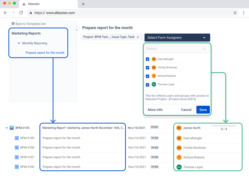Viewport: 249px width, 183px height.
Task: Click Kate Midnight assignee in issue list
Action: (193, 138)
